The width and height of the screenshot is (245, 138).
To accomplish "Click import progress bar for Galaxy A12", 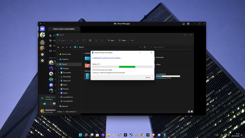I will point(122,67).
